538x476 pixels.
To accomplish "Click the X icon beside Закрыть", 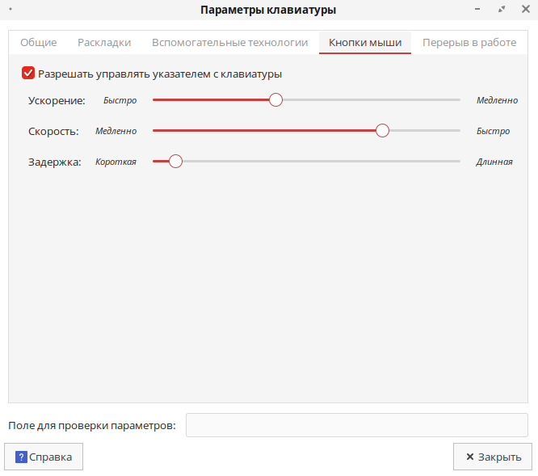I will (x=469, y=457).
